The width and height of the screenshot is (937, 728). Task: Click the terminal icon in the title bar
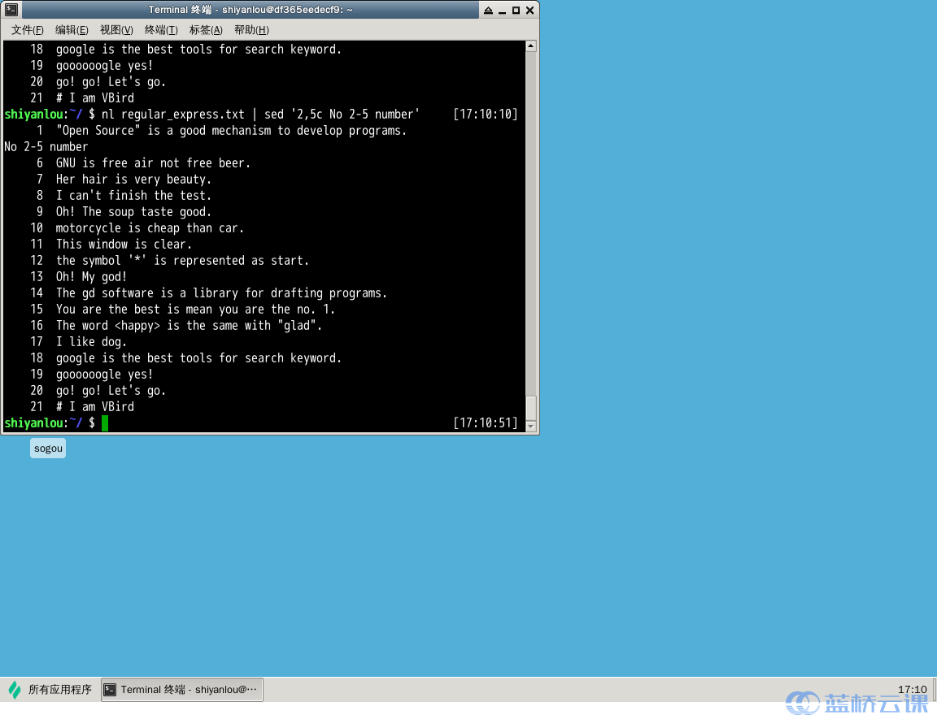pyautogui.click(x=11, y=10)
